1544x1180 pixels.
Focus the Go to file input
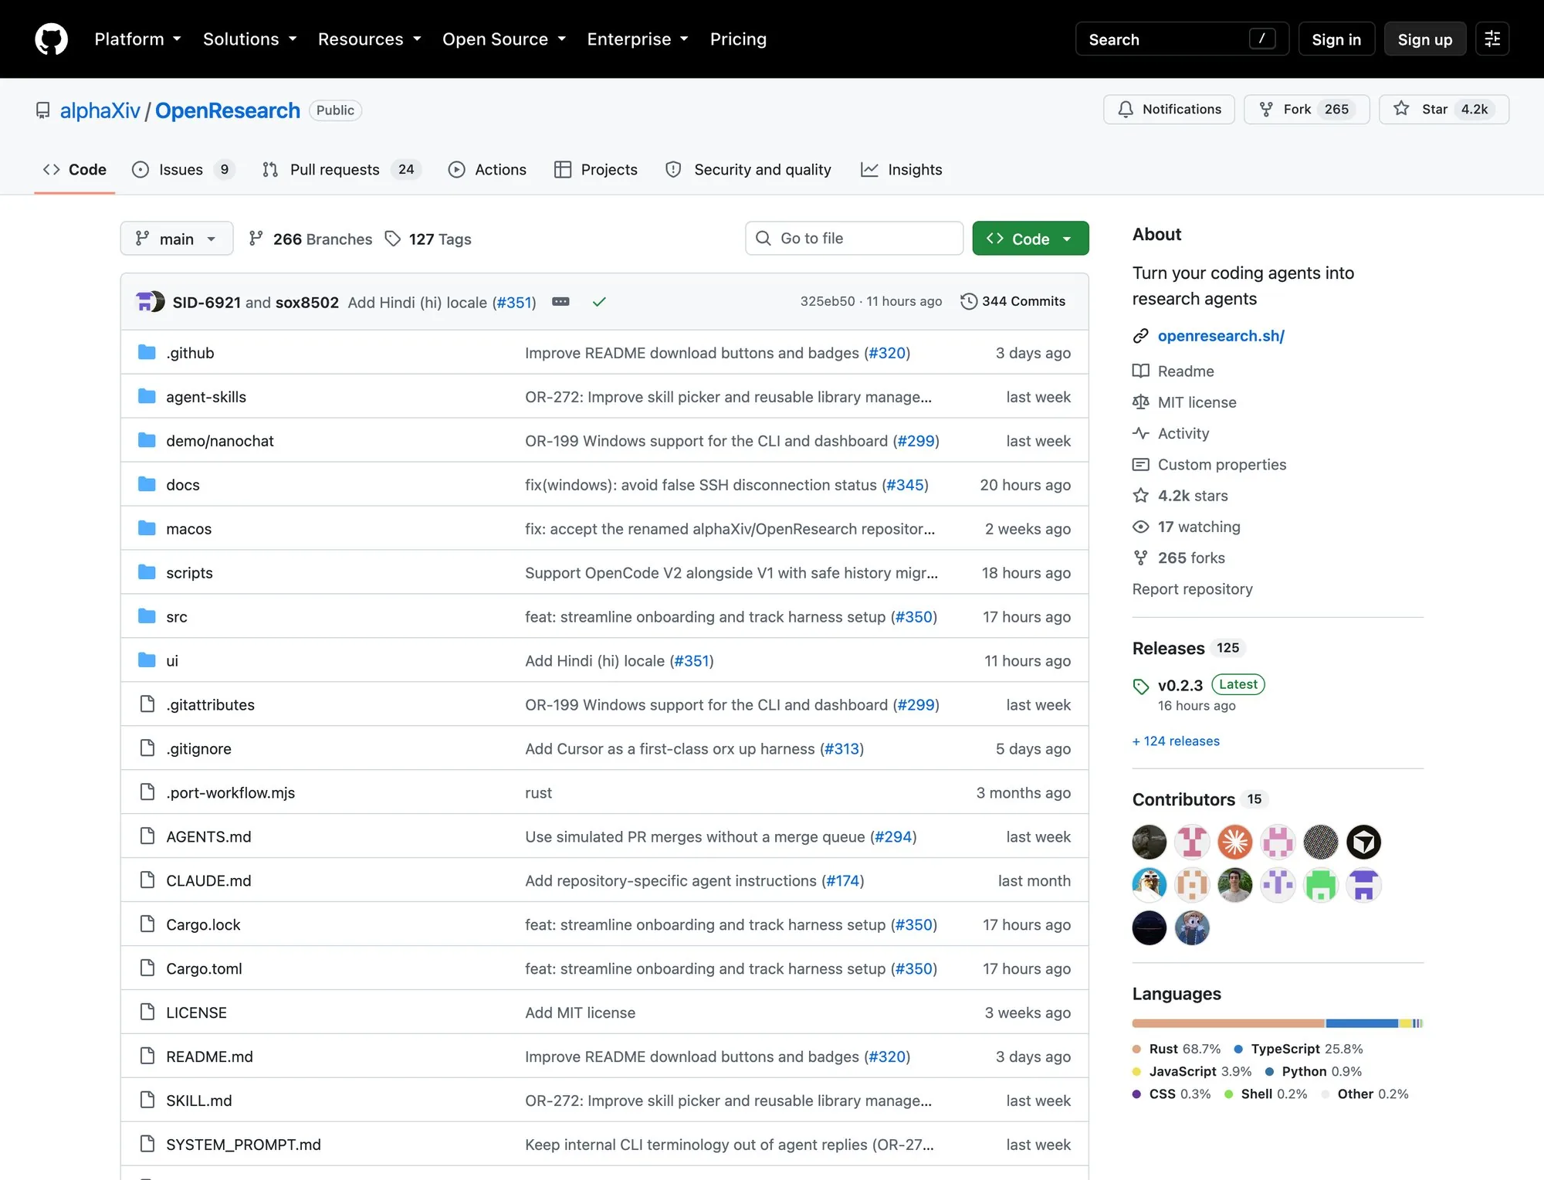coord(854,239)
